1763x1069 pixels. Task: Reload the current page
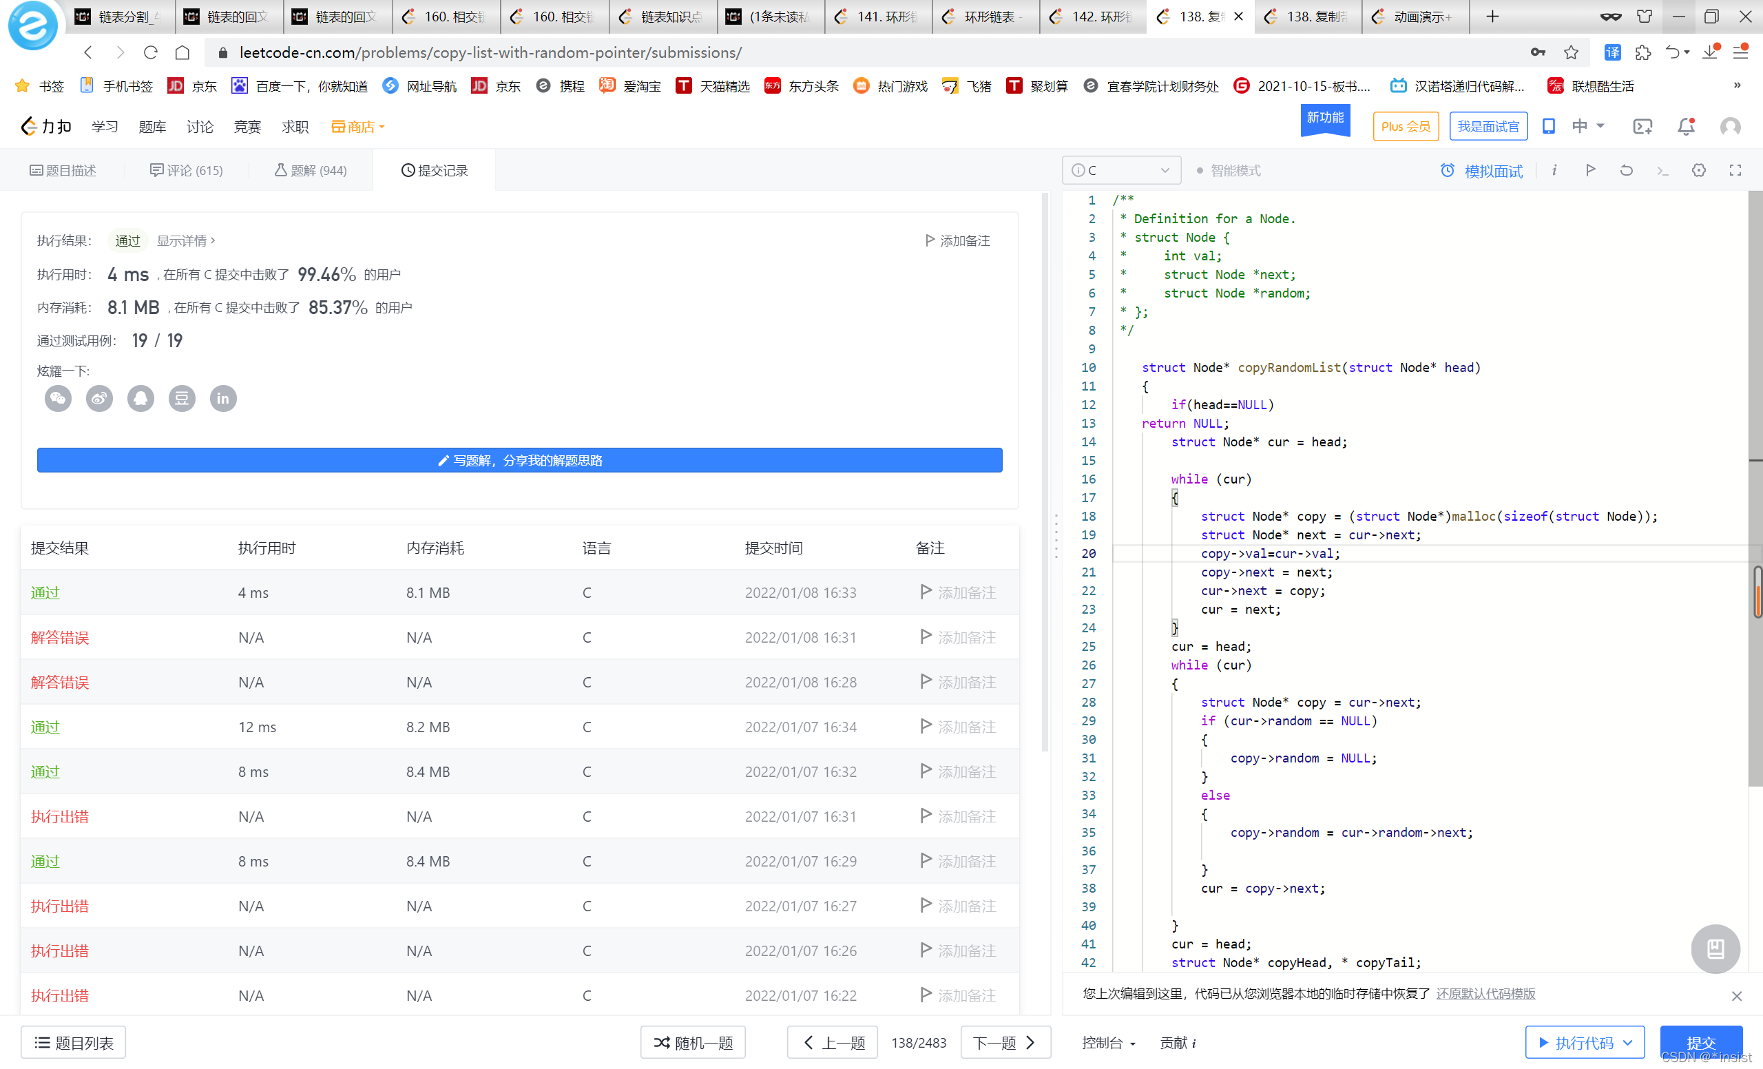coord(150,52)
